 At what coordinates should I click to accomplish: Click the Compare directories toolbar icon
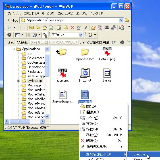point(122,28)
